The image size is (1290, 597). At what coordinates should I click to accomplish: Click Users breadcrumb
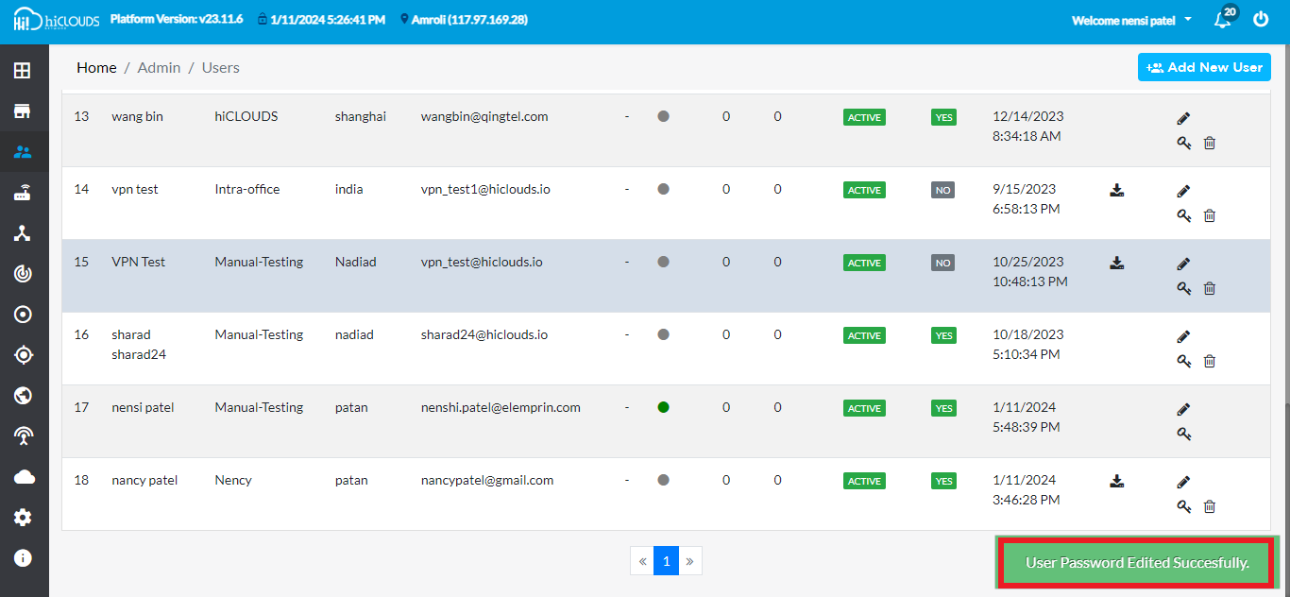[x=221, y=68]
